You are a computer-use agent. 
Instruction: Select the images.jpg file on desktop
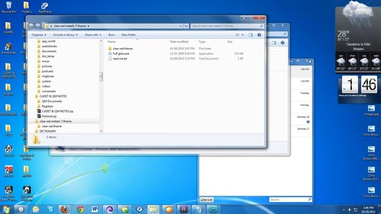[x=371, y=110]
